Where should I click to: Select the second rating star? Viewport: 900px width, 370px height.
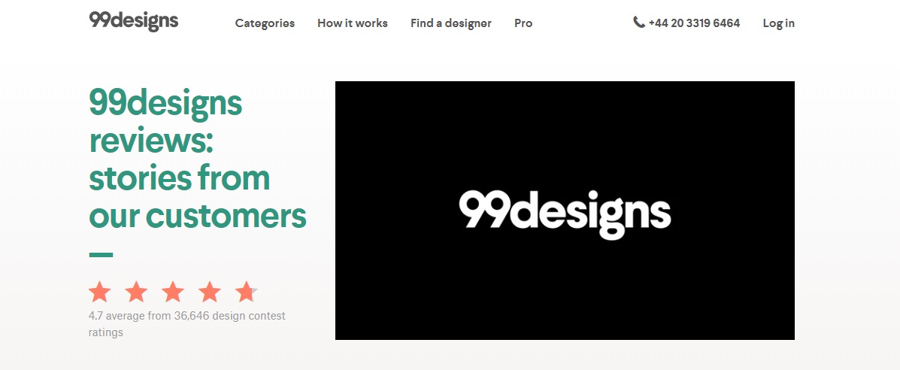[x=136, y=292]
